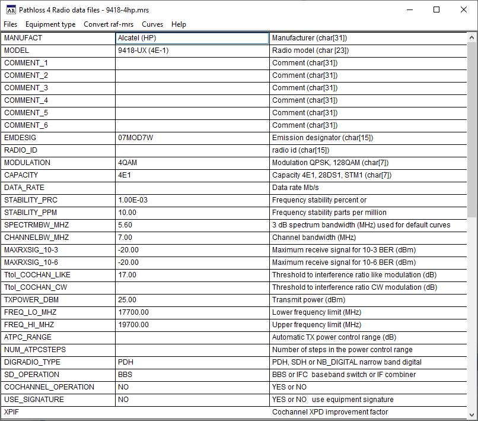Click the empty COMMENT_1 value cell
The height and width of the screenshot is (421, 478).
192,63
